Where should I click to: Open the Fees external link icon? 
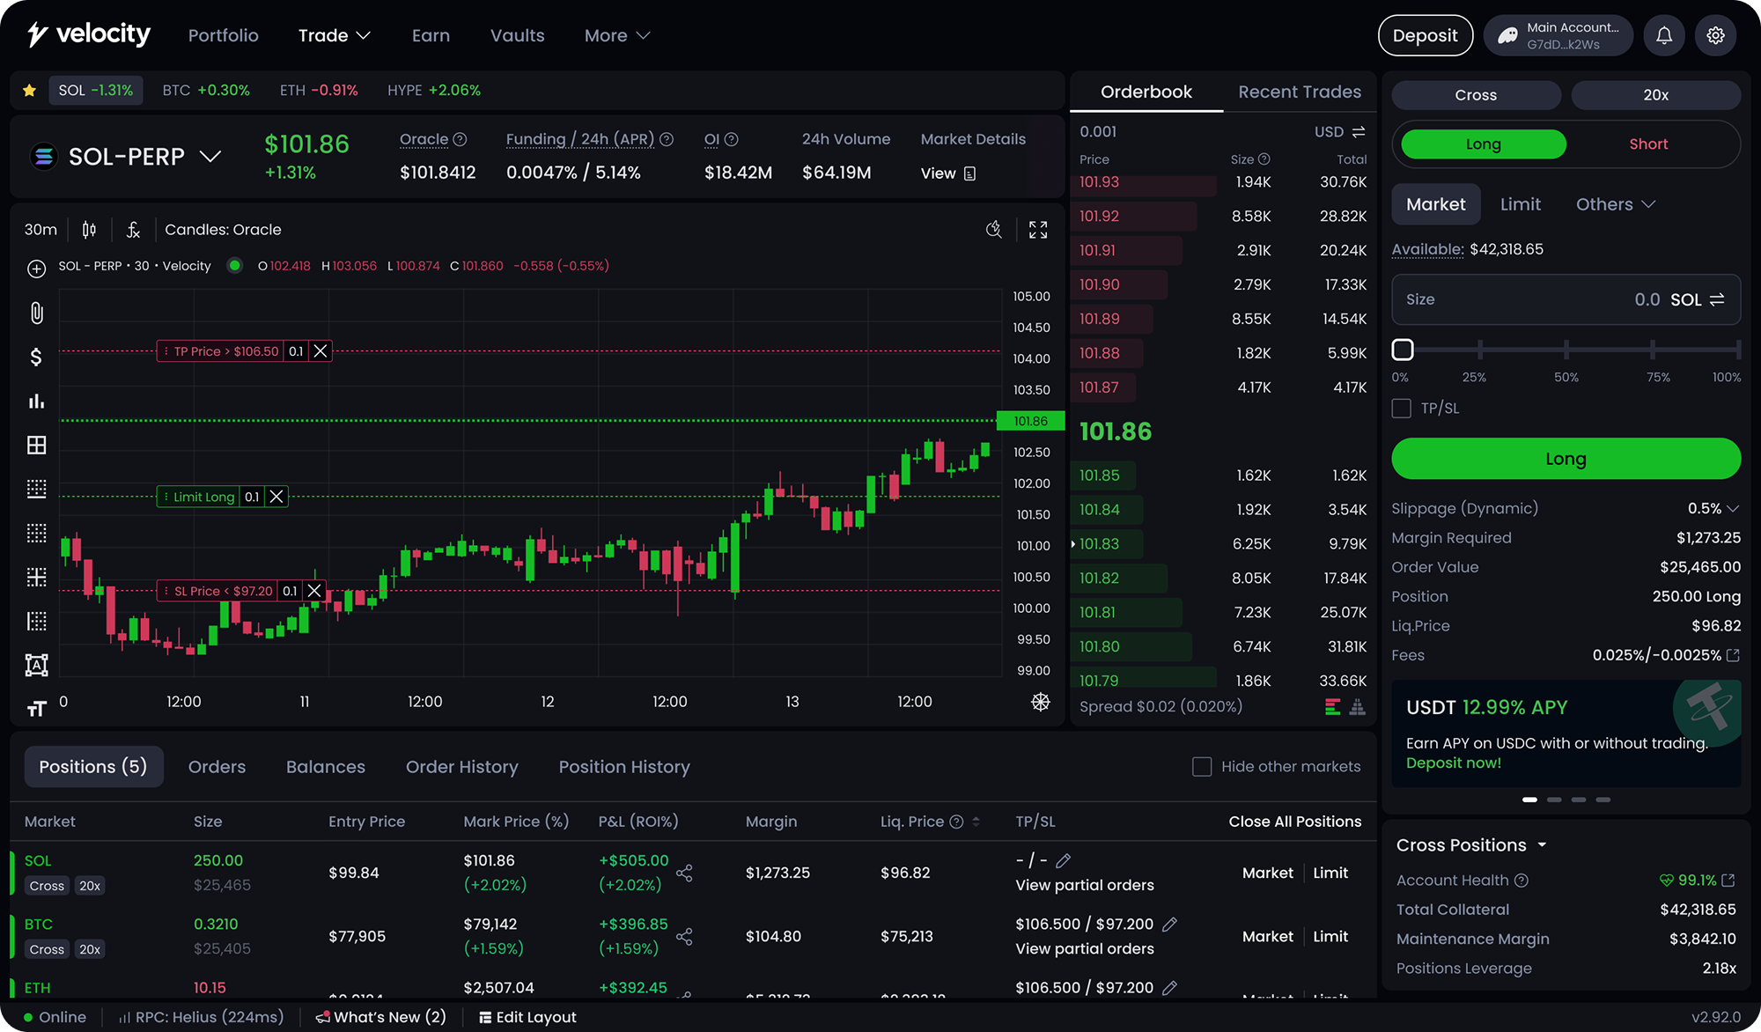(1734, 655)
